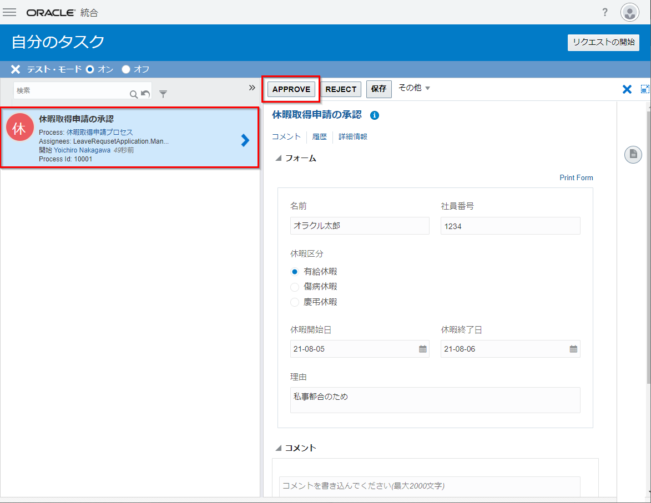Click the refresh arrow next to search

pos(145,94)
